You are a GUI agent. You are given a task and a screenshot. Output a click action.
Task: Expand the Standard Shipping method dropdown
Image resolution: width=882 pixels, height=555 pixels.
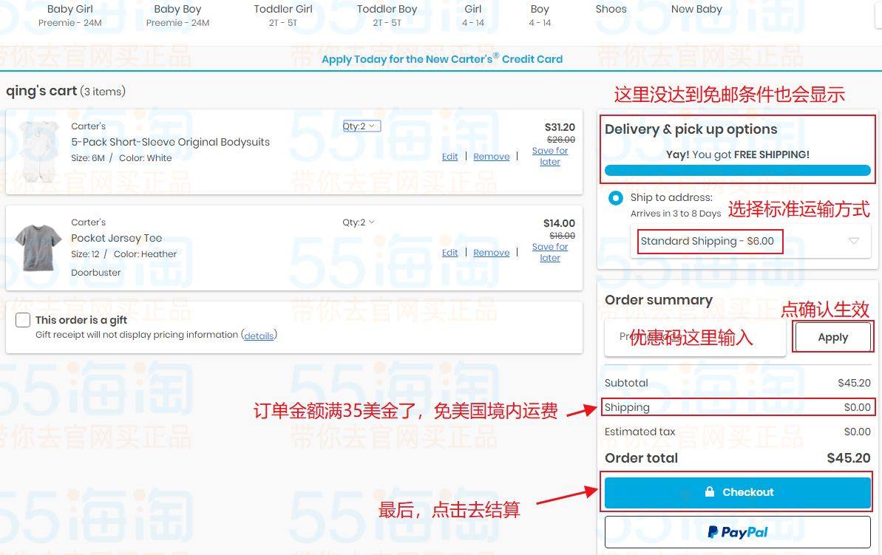pos(750,241)
